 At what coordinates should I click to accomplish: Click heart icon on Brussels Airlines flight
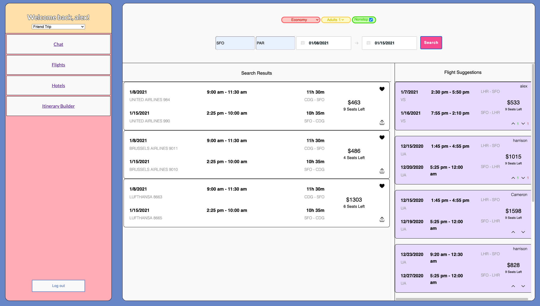pos(382,137)
